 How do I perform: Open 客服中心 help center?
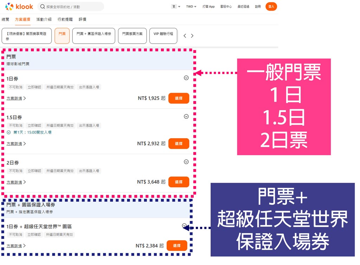tap(226, 7)
